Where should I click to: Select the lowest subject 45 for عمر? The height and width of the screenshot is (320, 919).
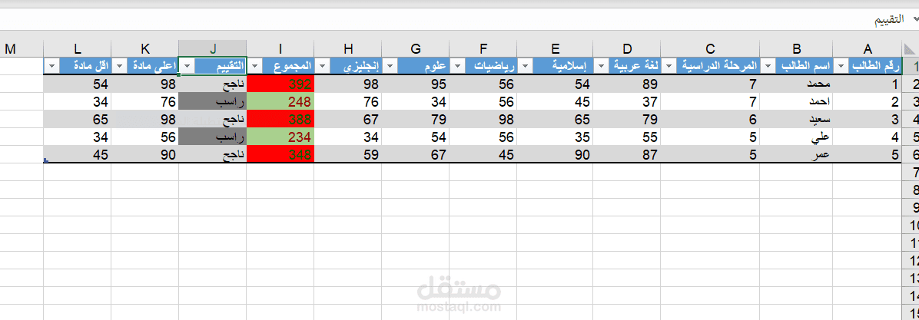coord(78,155)
